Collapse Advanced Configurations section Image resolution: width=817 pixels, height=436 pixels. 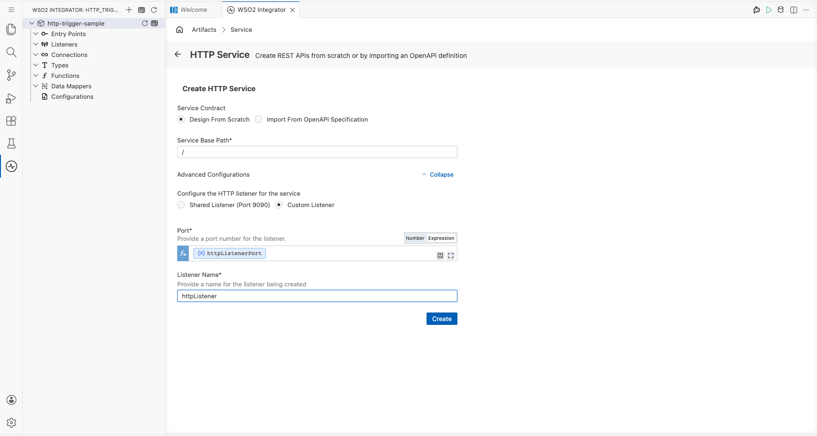coord(437,175)
